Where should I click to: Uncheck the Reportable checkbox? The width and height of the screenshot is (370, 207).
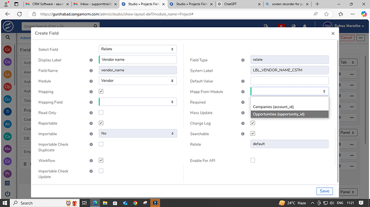[101, 123]
